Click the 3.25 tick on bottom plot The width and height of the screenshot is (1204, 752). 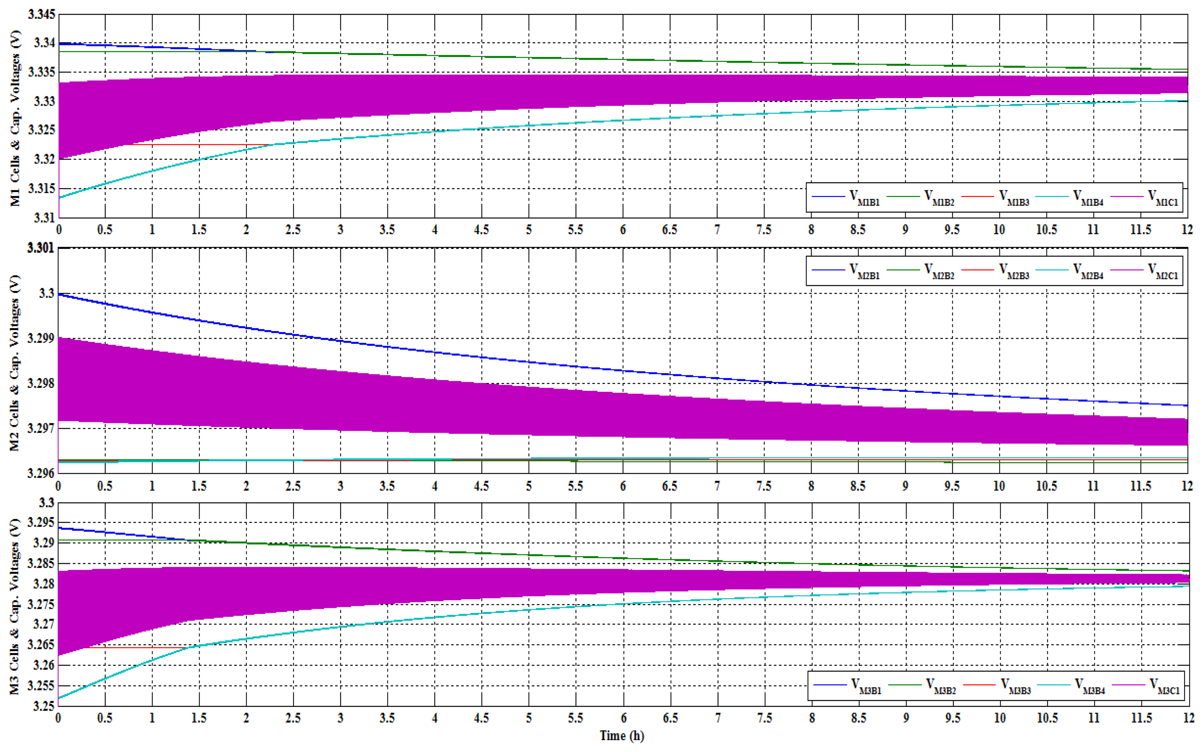pos(44,706)
